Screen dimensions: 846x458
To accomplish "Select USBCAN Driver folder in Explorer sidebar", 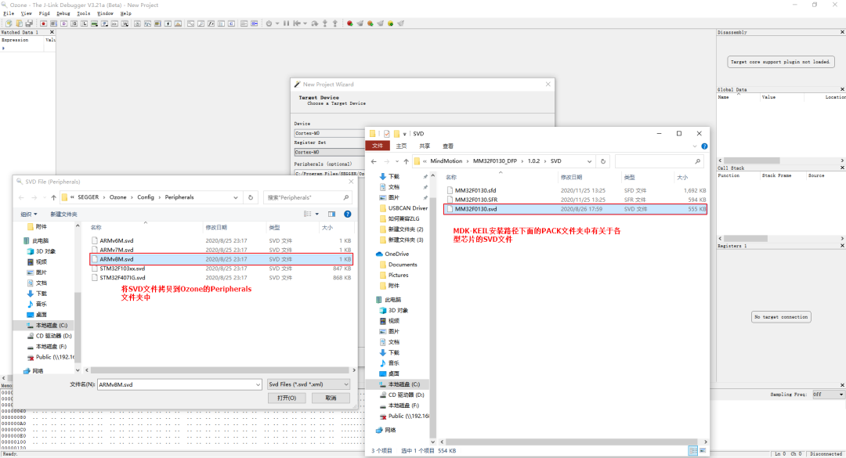I will (x=403, y=207).
